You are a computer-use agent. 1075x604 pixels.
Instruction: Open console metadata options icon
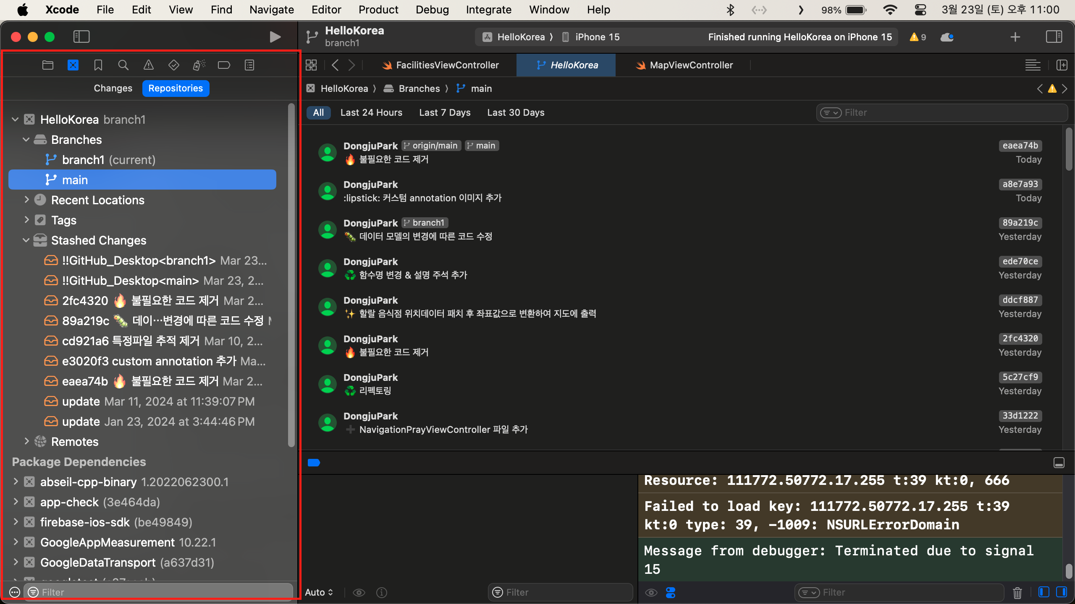(671, 593)
